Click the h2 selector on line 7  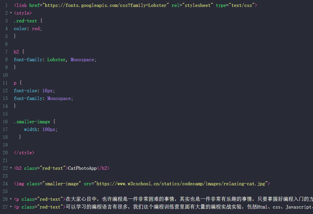click(x=16, y=52)
